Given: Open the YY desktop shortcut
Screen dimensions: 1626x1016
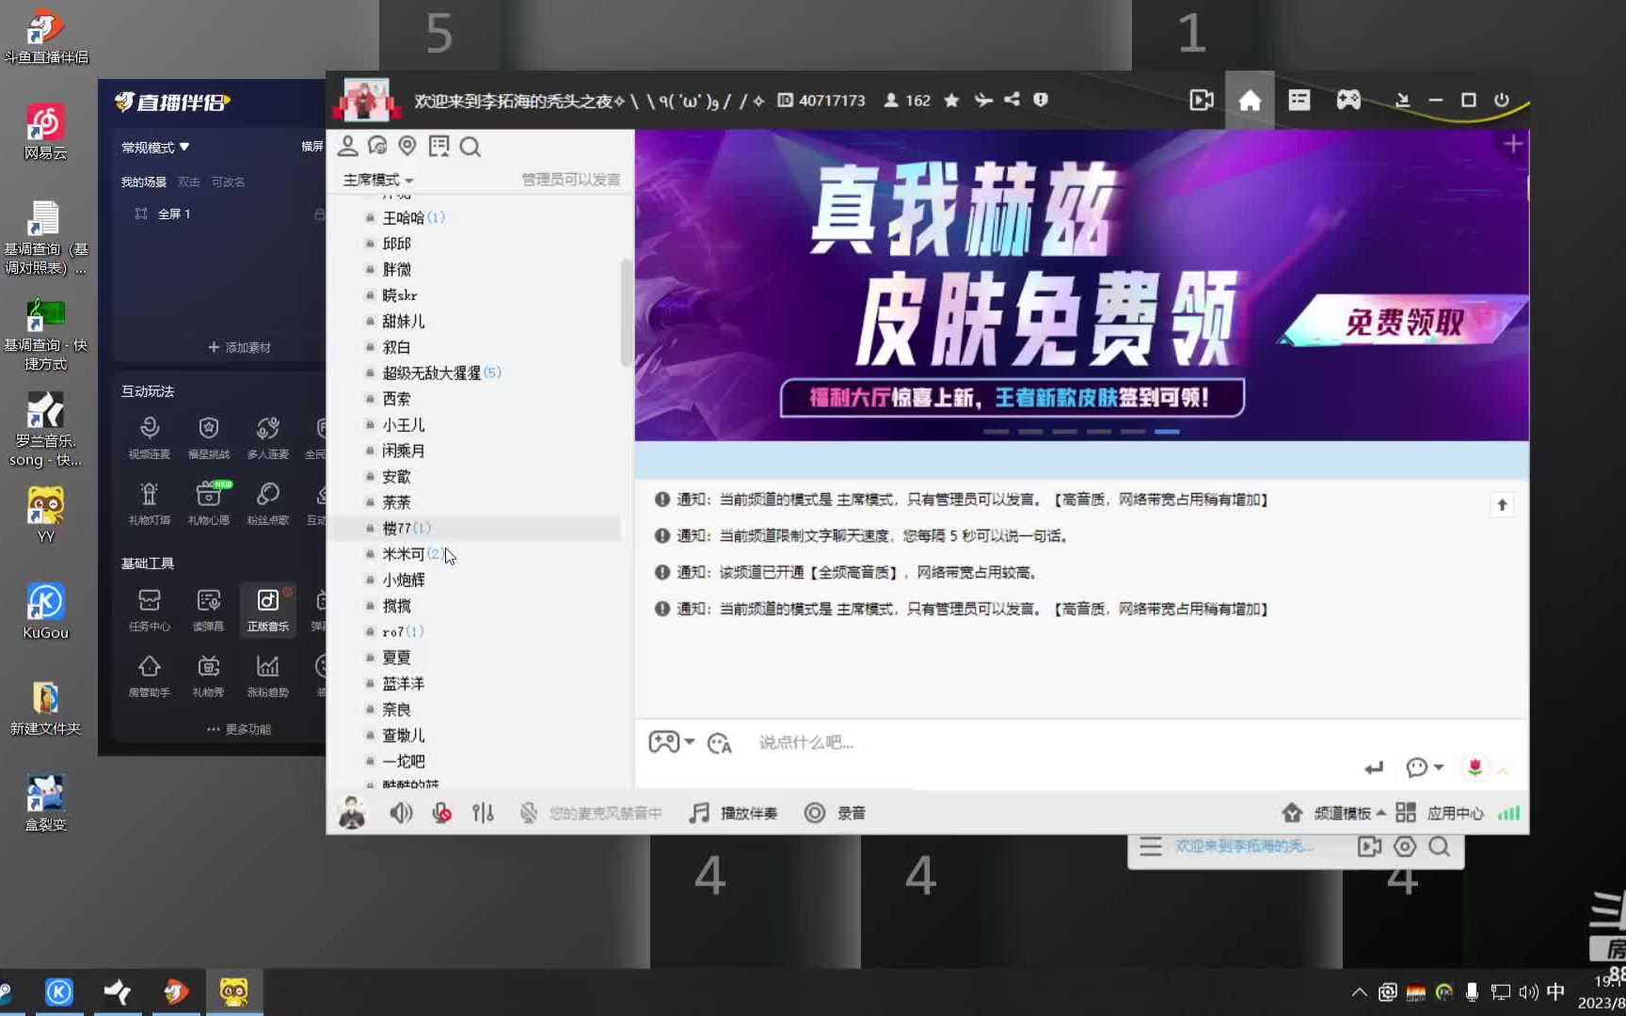Looking at the screenshot, I should (45, 515).
